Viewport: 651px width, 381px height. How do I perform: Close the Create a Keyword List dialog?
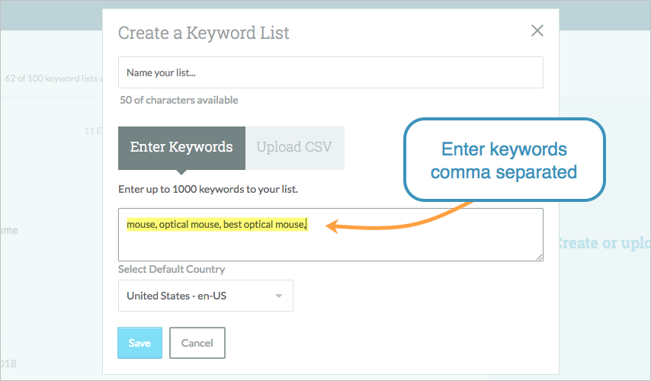click(x=537, y=31)
